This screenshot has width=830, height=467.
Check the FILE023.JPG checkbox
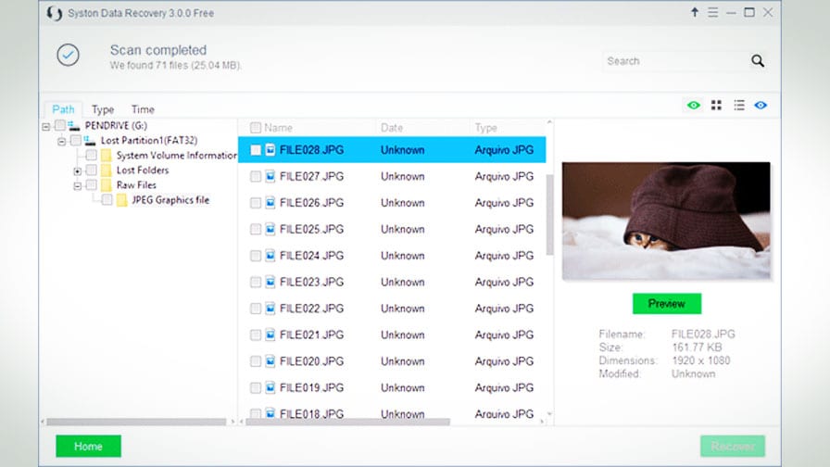pos(255,283)
